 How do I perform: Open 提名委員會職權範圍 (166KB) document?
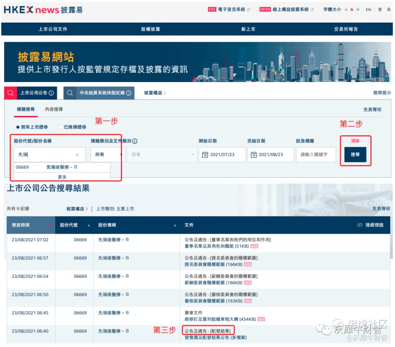point(213,264)
